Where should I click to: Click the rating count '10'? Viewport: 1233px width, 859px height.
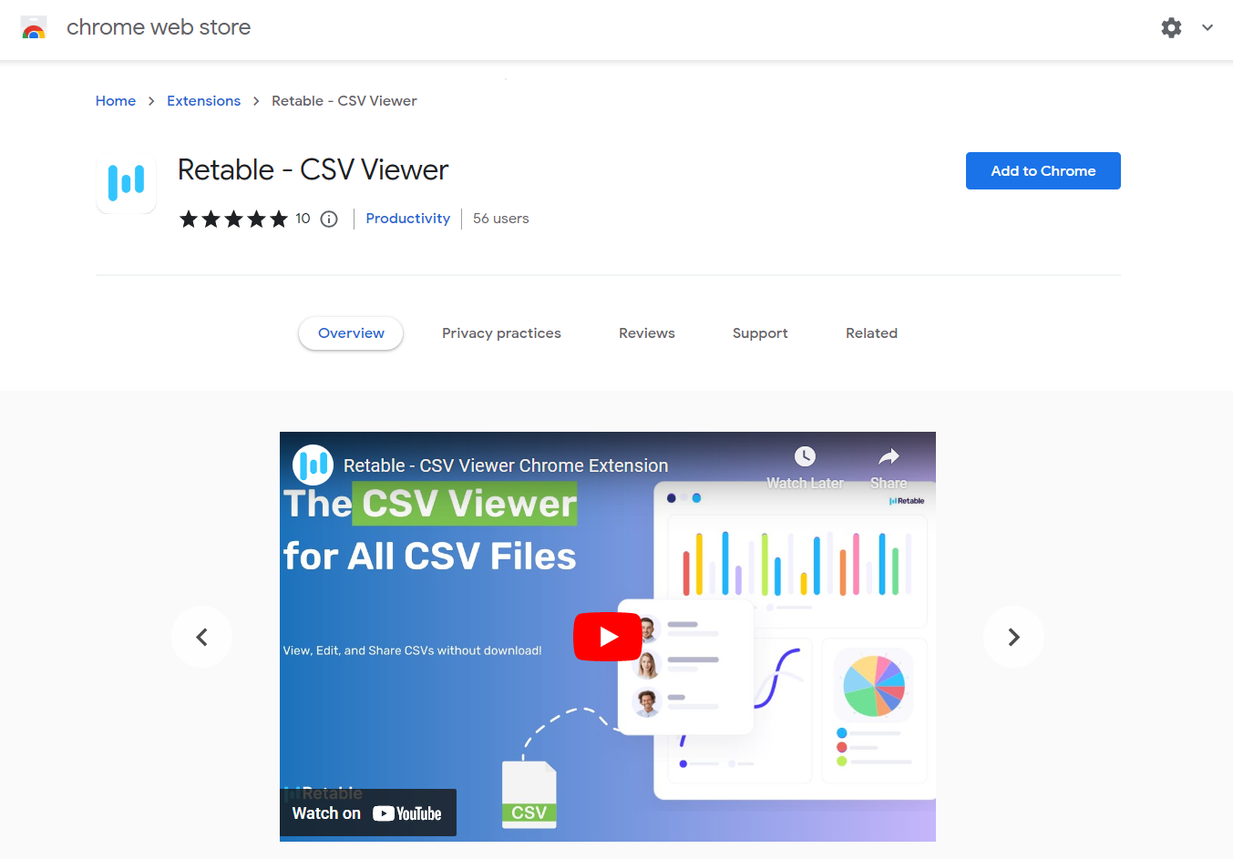(303, 219)
